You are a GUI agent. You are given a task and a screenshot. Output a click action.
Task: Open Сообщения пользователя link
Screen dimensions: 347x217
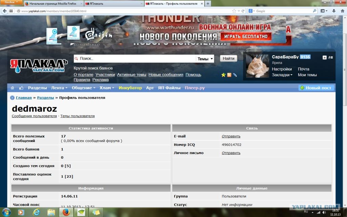click(34, 116)
